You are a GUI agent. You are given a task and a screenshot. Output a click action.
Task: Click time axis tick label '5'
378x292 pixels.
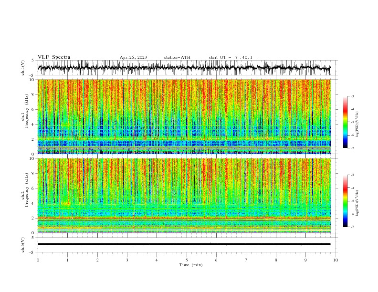187,260
